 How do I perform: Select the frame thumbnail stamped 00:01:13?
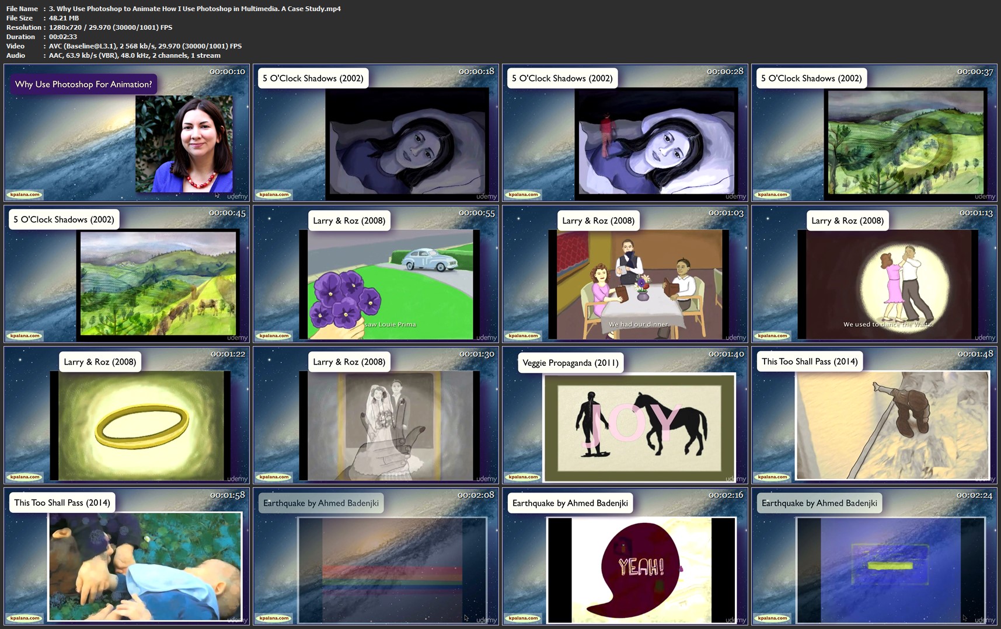[874, 274]
